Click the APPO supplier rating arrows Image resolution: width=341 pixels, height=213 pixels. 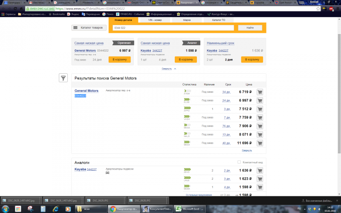(x=187, y=108)
